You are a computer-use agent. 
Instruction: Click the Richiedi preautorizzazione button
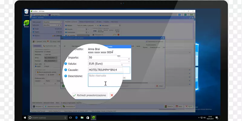click(x=90, y=95)
